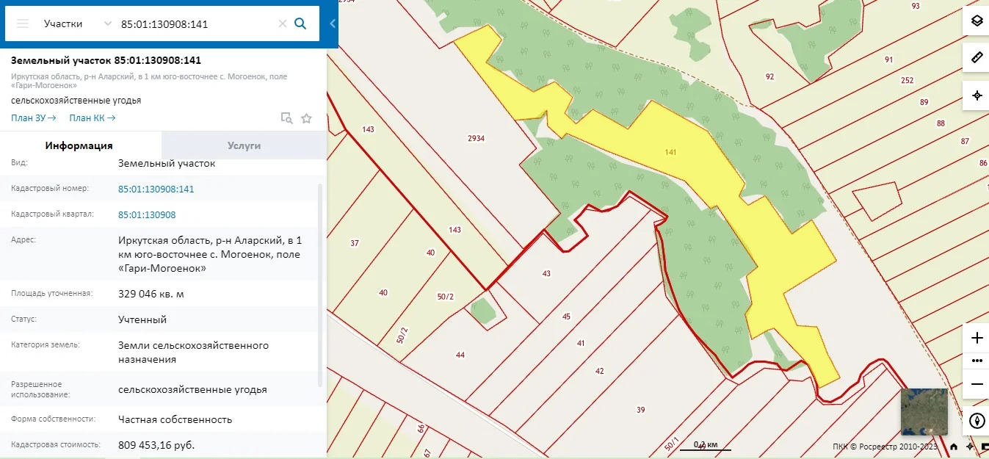This screenshot has height=459, width=989.
Task: Reset map orientation with compass icon
Action: pyautogui.click(x=977, y=421)
